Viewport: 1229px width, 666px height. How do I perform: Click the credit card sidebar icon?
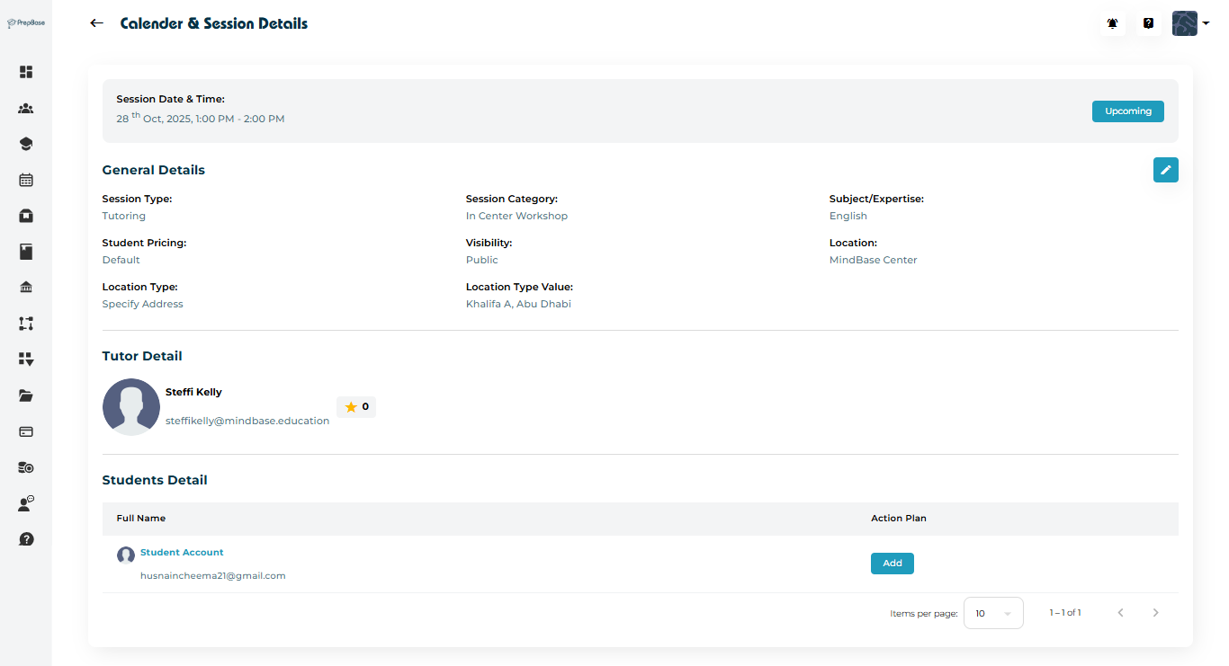pos(26,431)
